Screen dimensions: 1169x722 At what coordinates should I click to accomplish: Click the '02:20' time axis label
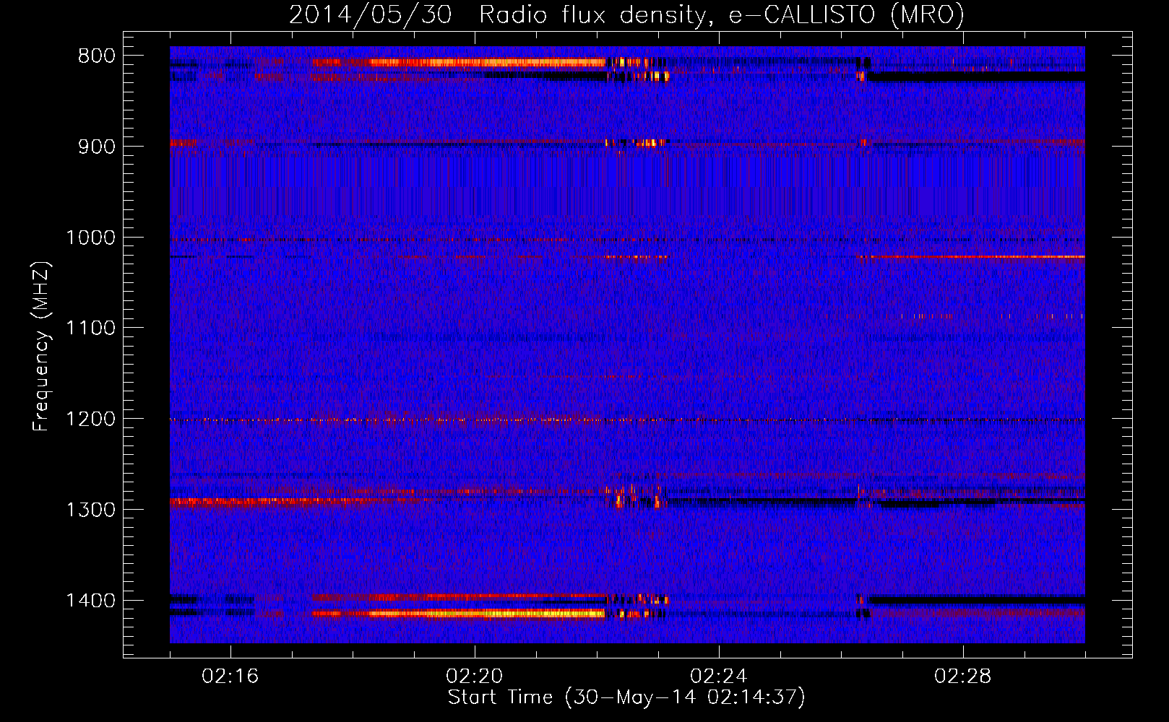475,677
